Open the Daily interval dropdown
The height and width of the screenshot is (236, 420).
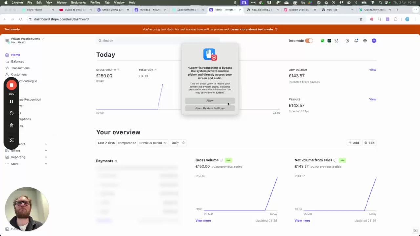pyautogui.click(x=178, y=143)
